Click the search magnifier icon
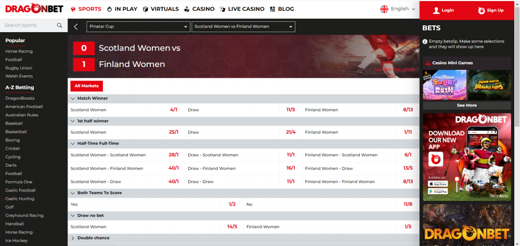 pos(59,25)
